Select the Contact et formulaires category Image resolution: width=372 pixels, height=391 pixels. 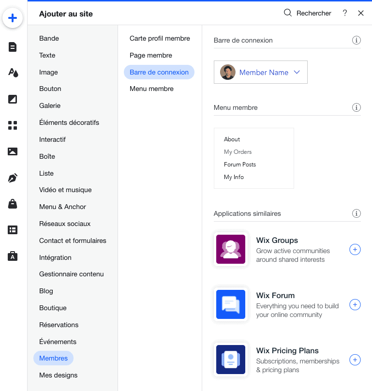[73, 241]
